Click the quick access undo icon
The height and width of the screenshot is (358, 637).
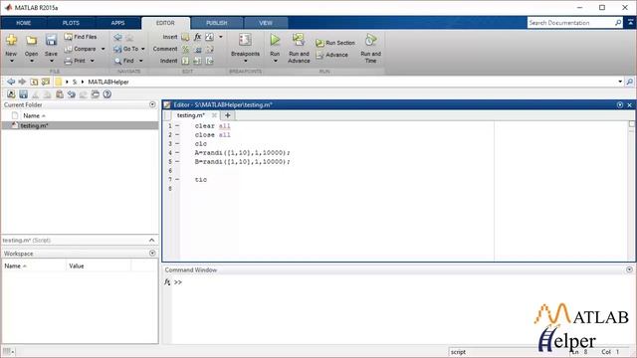[72, 94]
